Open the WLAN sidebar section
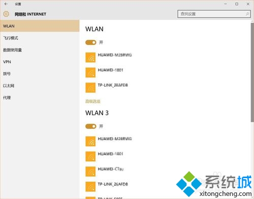Image resolution: width=254 pixels, height=199 pixels. click(40, 26)
